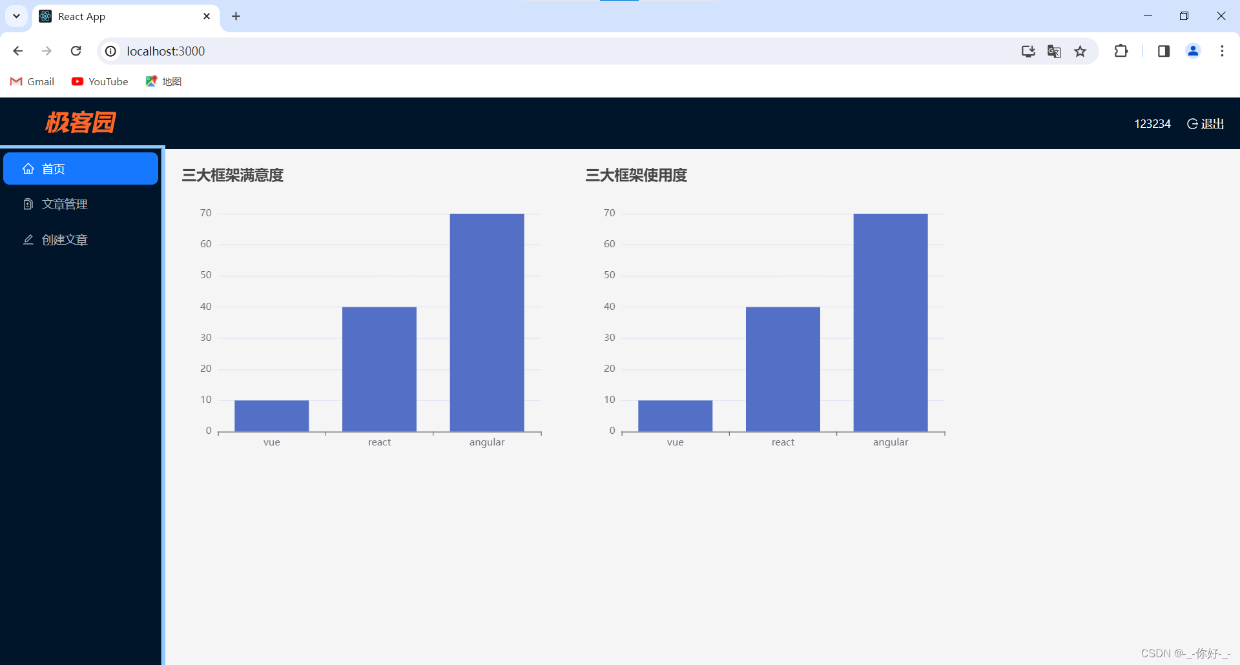Click the 退出 logout button

click(x=1206, y=124)
